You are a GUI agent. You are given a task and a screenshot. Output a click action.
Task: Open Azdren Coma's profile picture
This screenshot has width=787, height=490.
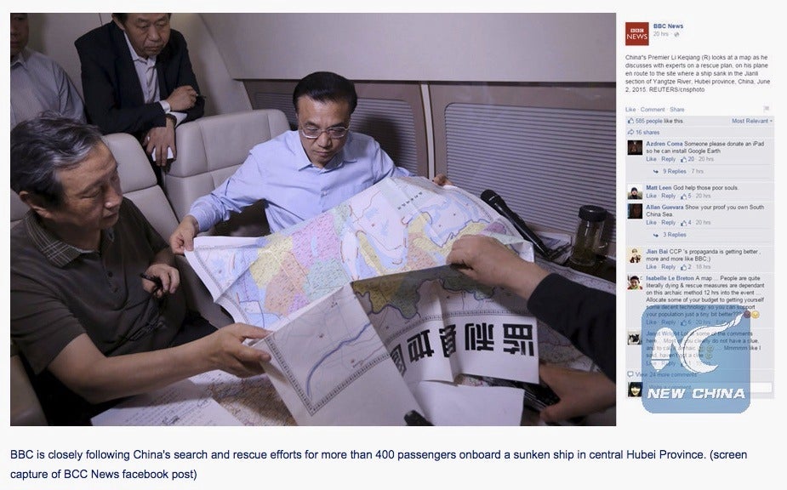(x=635, y=148)
